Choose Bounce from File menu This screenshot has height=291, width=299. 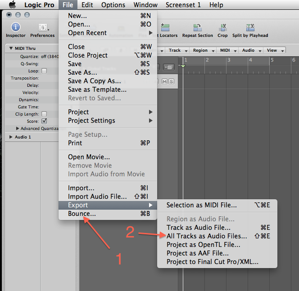coord(108,214)
